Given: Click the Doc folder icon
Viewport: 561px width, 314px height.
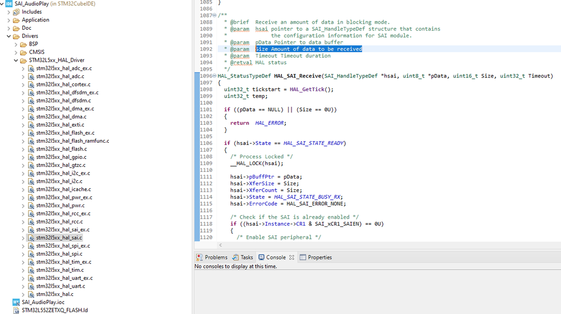Looking at the screenshot, I should (16, 28).
